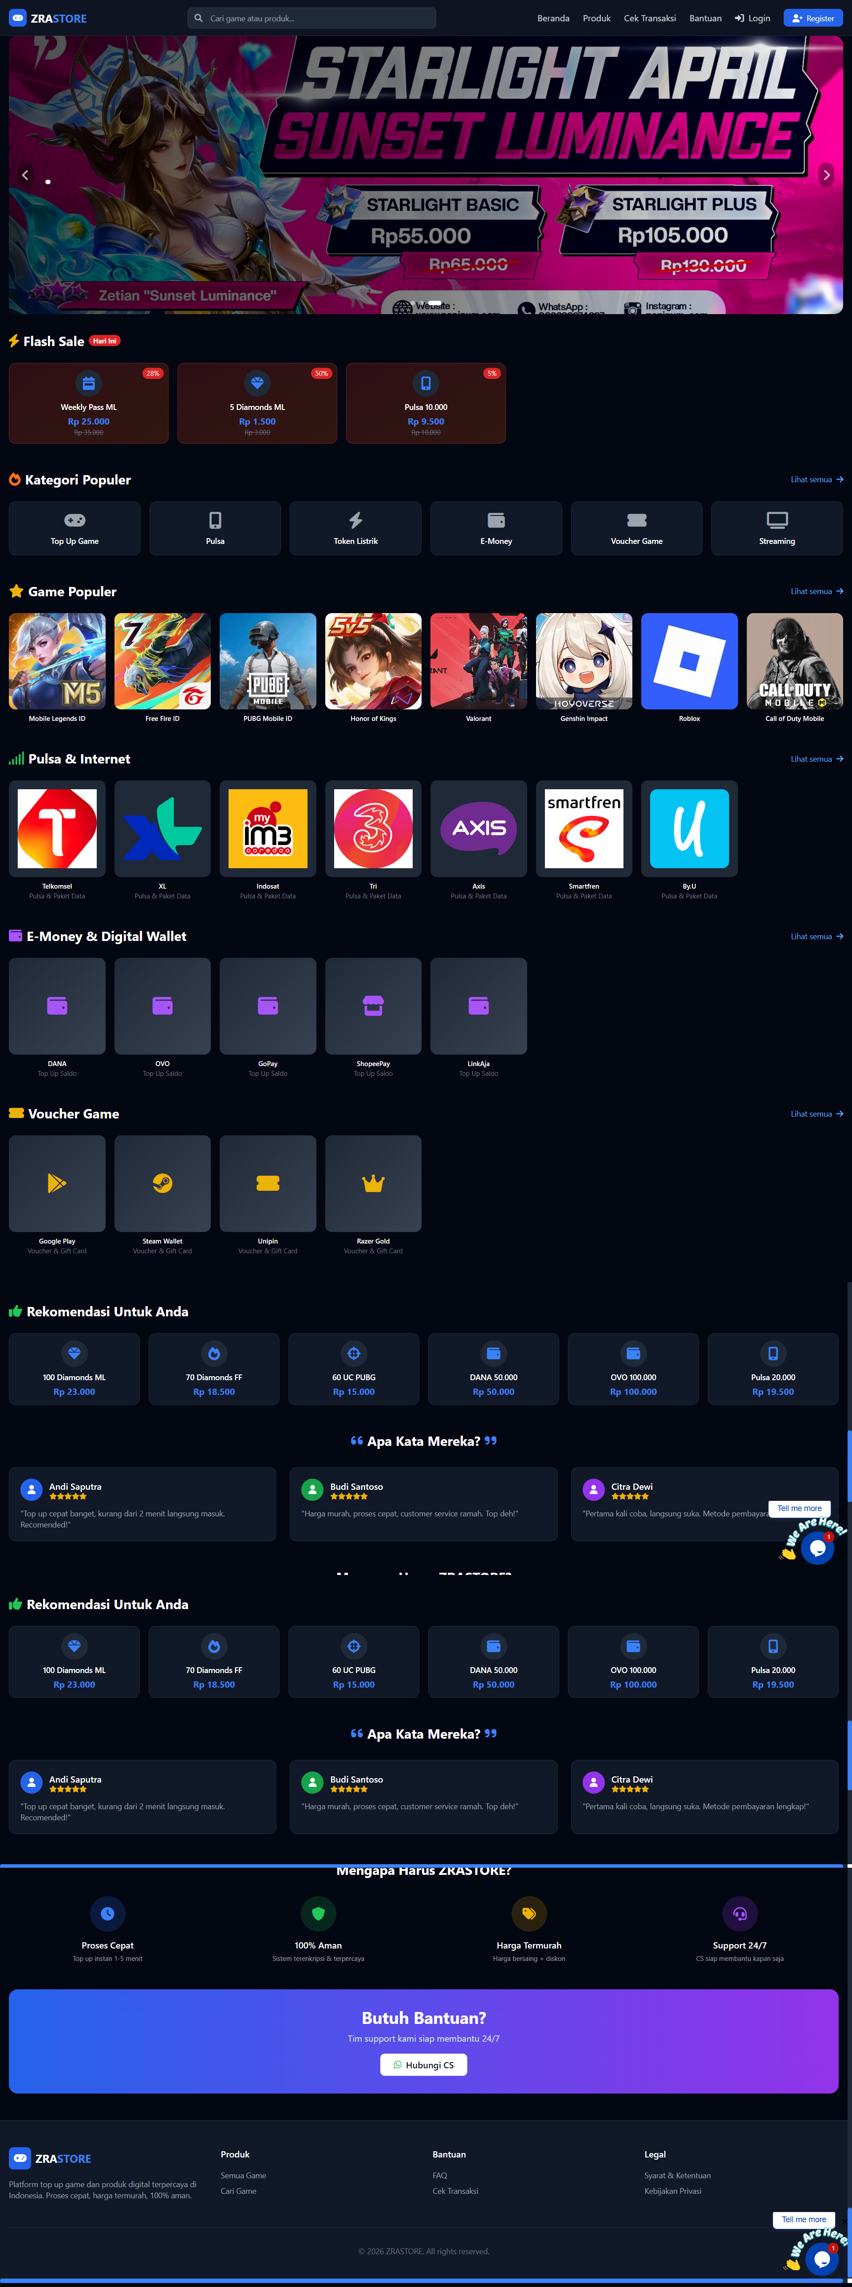Open Kebijakan Privasi footer link
Viewport: 852px width, 2287px height.
click(673, 2191)
